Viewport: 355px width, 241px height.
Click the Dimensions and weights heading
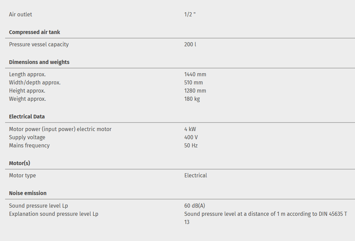[39, 62]
